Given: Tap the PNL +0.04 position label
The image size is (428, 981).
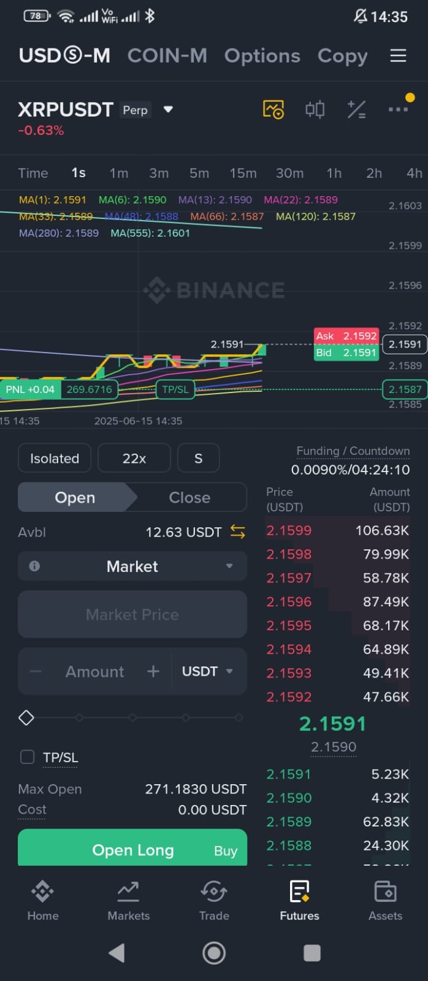Looking at the screenshot, I should point(31,389).
